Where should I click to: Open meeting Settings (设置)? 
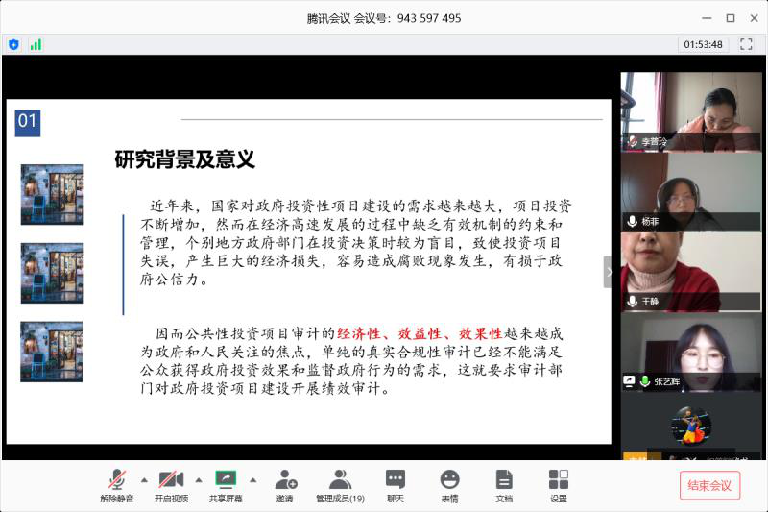click(559, 483)
